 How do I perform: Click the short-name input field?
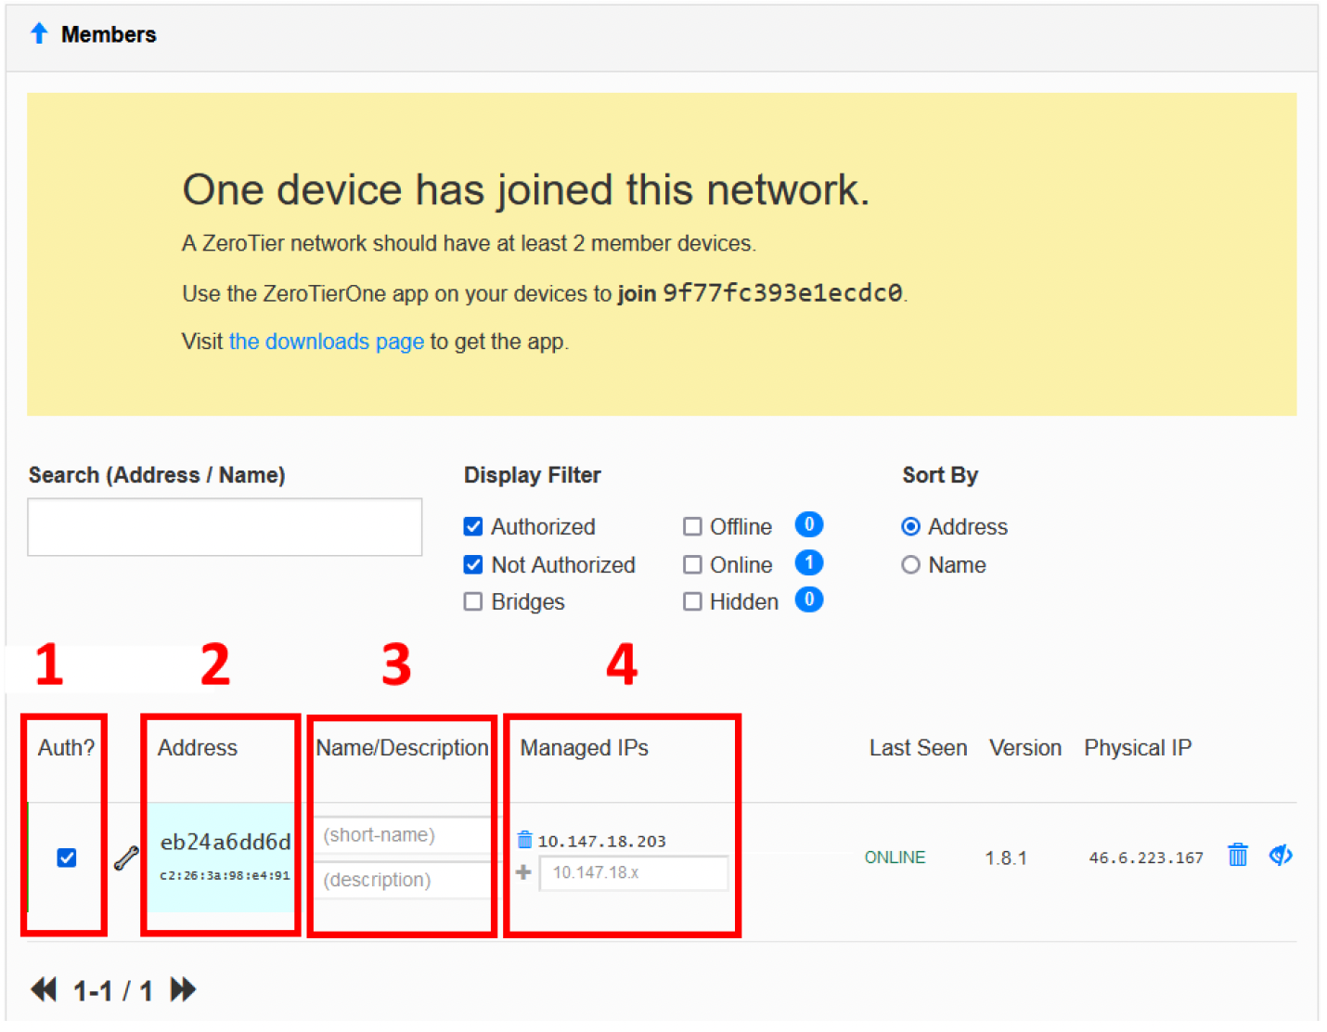click(x=405, y=835)
